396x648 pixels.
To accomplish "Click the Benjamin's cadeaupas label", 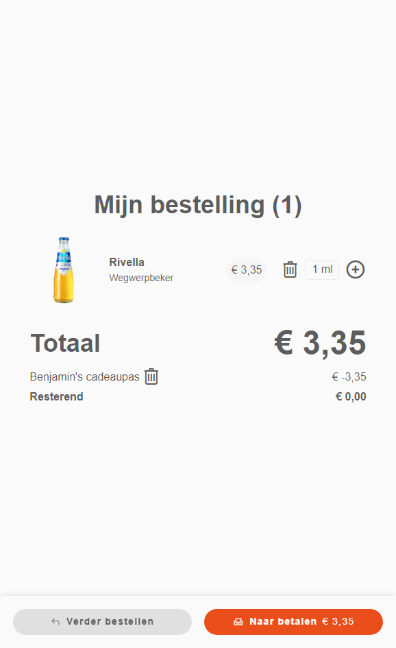I will (x=85, y=377).
